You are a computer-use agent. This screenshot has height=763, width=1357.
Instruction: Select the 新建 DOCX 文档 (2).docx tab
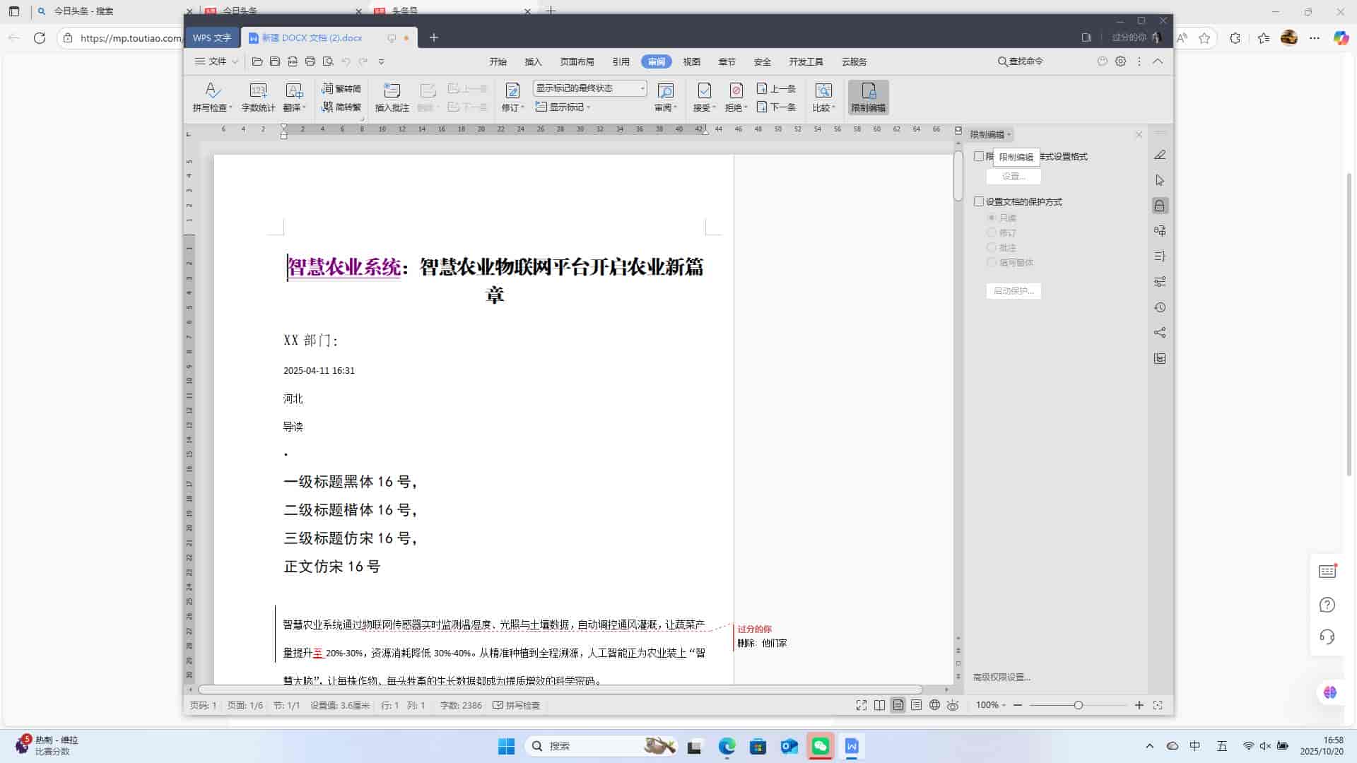point(329,37)
